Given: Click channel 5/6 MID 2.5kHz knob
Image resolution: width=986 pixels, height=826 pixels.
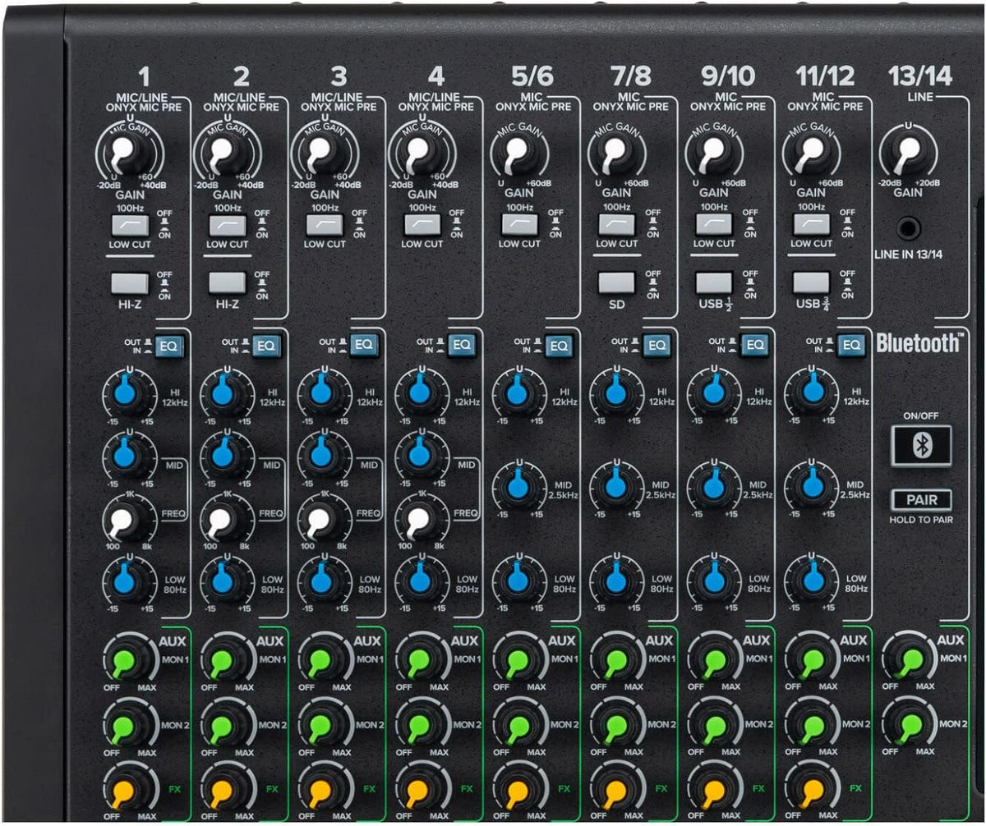Looking at the screenshot, I should [x=518, y=486].
